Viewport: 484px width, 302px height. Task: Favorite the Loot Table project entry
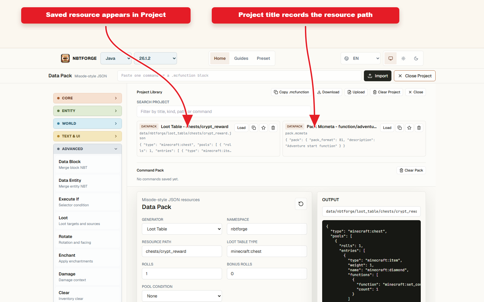263,128
